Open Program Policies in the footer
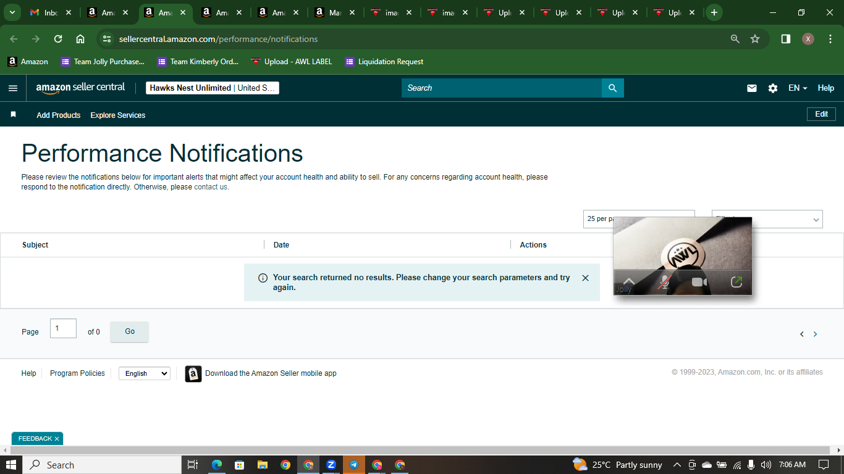This screenshot has width=844, height=474. (x=77, y=373)
